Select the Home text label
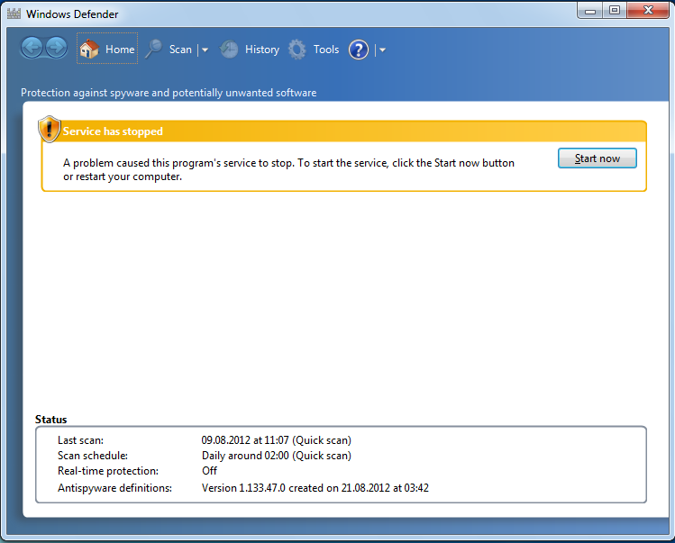The width and height of the screenshot is (675, 543). tap(120, 50)
